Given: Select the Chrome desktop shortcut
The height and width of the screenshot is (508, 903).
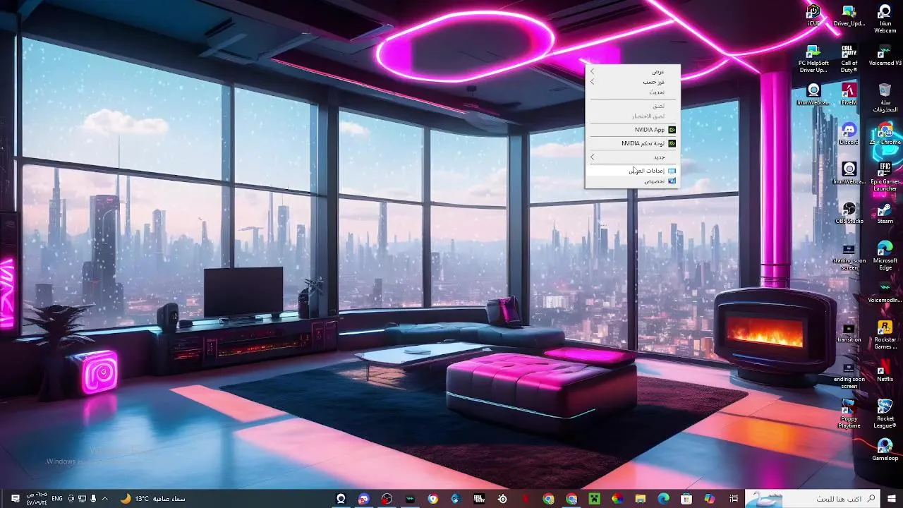Looking at the screenshot, I should (885, 134).
